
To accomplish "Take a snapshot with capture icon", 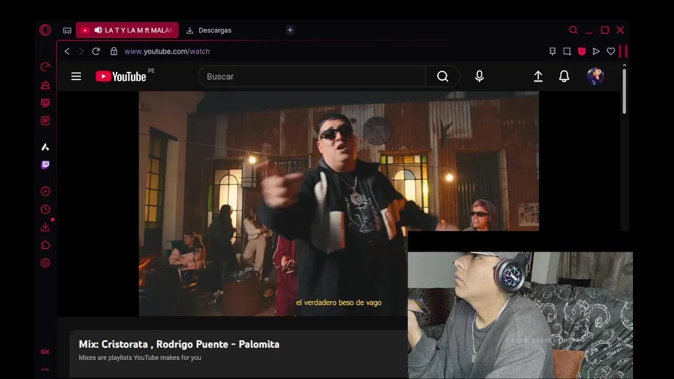I will (x=567, y=51).
